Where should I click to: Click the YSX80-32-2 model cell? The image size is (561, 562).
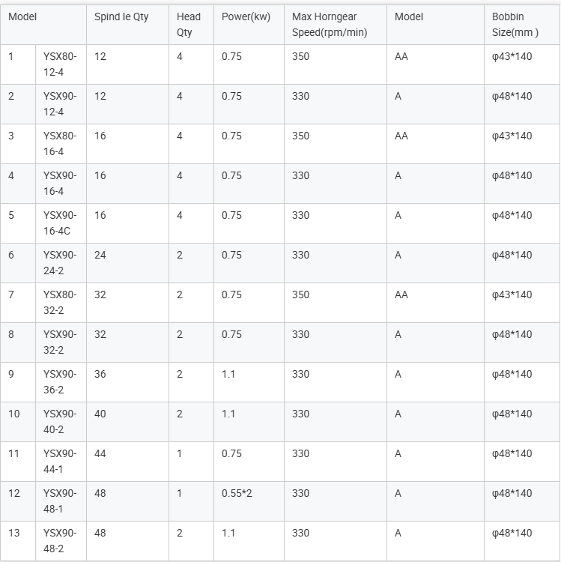click(x=60, y=303)
